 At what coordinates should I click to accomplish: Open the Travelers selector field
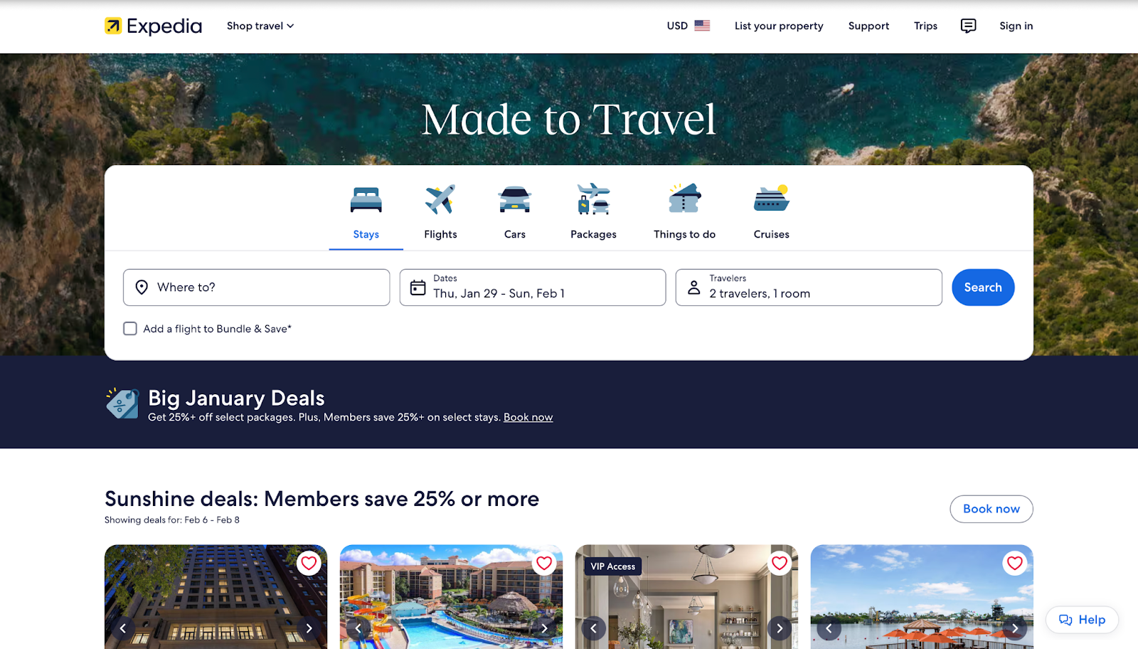tap(809, 287)
